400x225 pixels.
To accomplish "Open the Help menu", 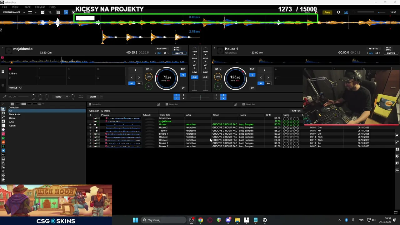I will point(52,7).
